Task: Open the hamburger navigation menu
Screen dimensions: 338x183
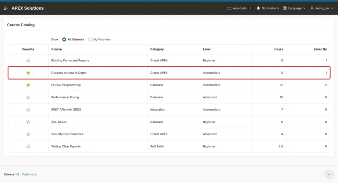Action: click(6, 8)
